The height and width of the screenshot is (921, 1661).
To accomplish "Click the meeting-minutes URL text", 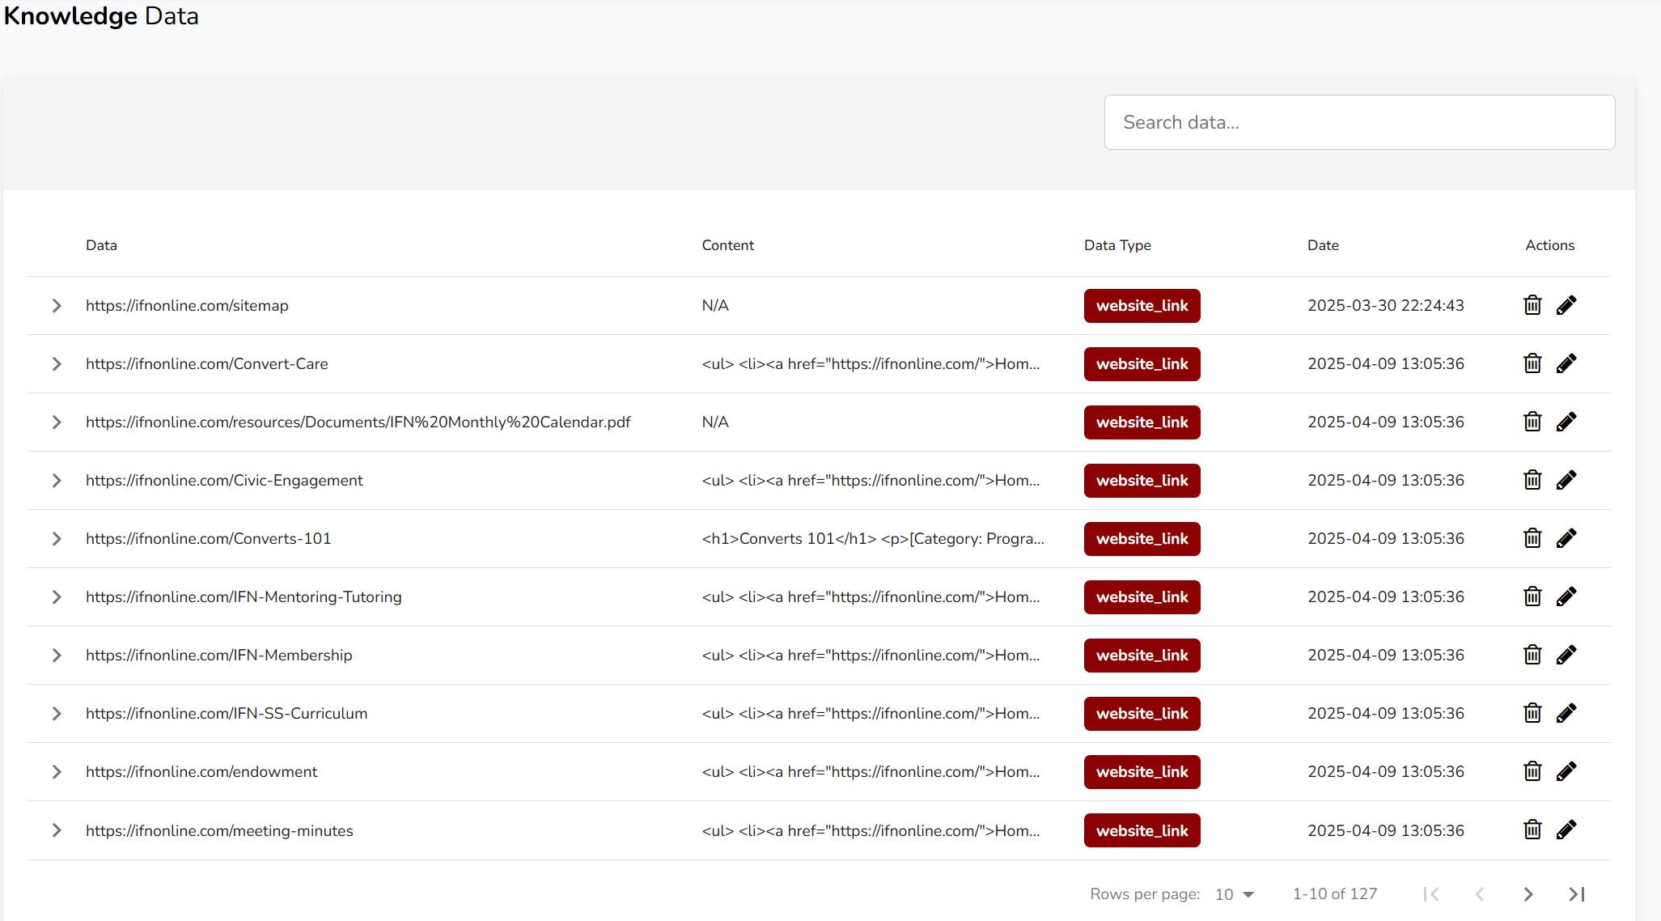I will click(219, 830).
